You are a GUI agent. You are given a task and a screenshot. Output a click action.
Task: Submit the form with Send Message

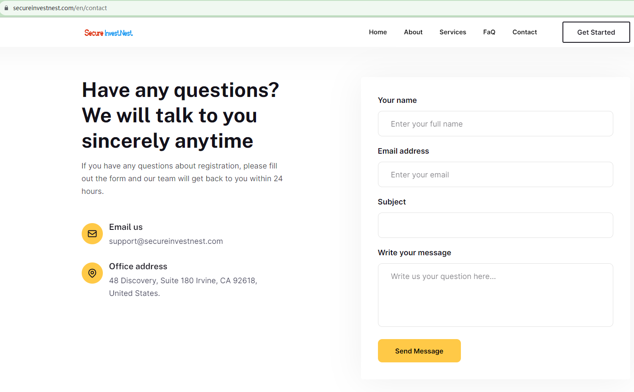coord(419,351)
